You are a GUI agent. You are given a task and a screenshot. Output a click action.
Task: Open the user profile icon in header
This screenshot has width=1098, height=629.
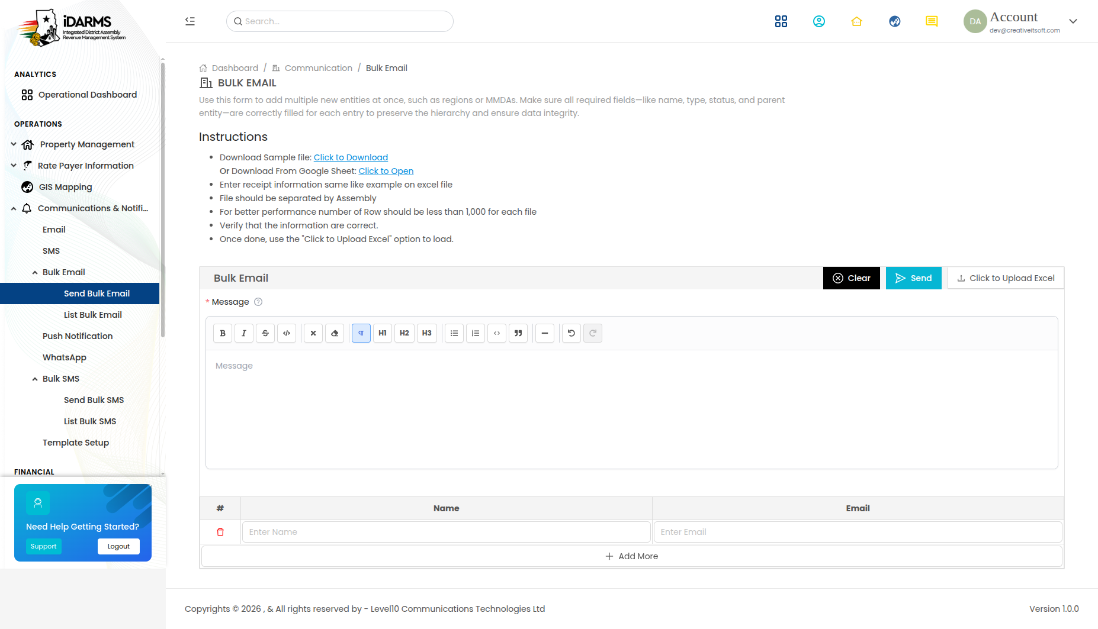tap(819, 21)
